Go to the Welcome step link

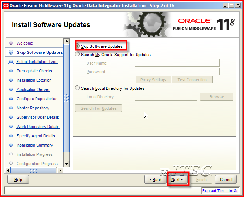(25, 43)
